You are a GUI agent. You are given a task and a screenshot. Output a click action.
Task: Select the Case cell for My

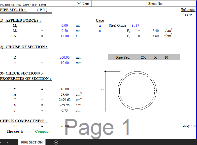(100, 31)
